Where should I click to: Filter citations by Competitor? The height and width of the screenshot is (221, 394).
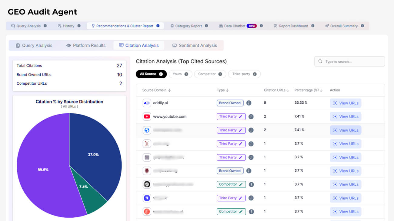point(210,74)
